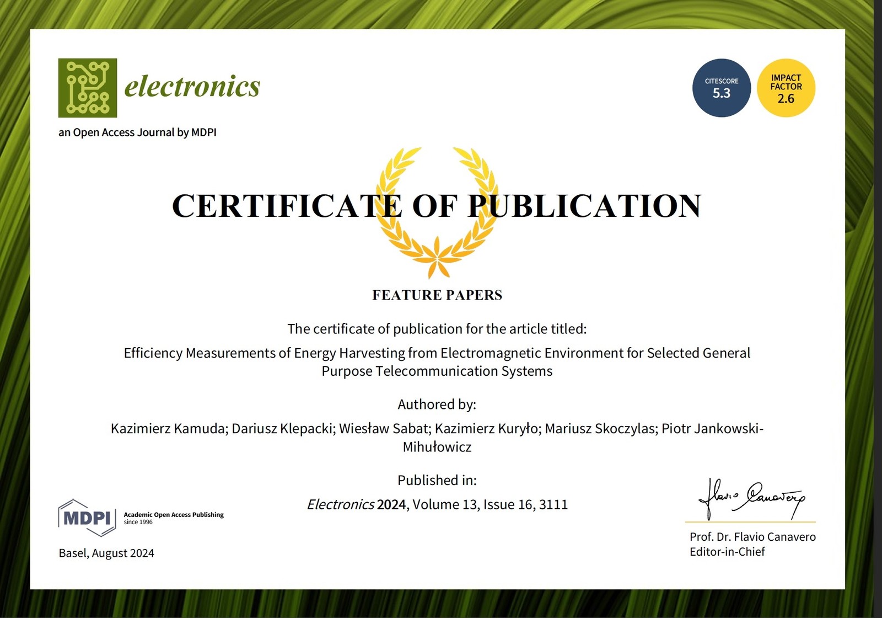Select the 'Basel, August 2024' date text

106,553
